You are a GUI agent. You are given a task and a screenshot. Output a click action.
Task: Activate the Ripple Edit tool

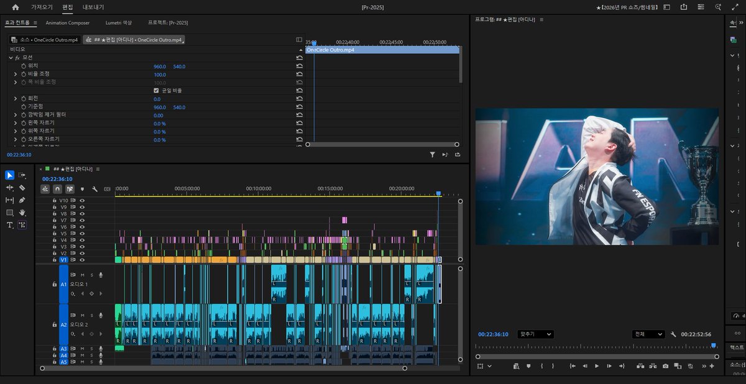point(9,188)
